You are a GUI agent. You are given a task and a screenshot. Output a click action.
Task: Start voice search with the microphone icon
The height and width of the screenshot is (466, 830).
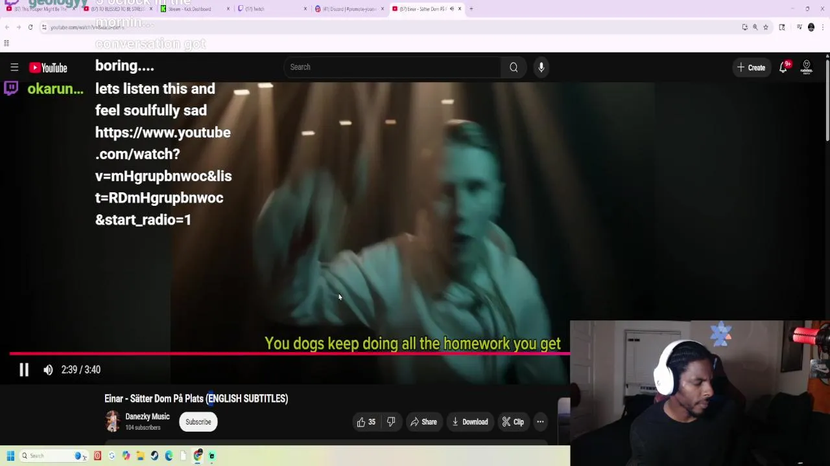coord(541,67)
